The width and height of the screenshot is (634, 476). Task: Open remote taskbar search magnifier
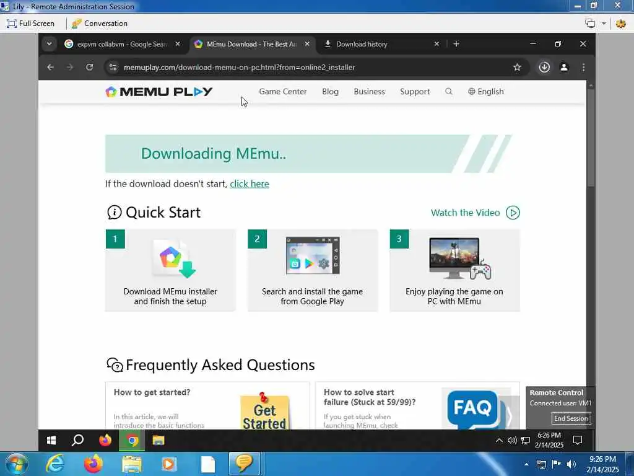click(x=77, y=441)
